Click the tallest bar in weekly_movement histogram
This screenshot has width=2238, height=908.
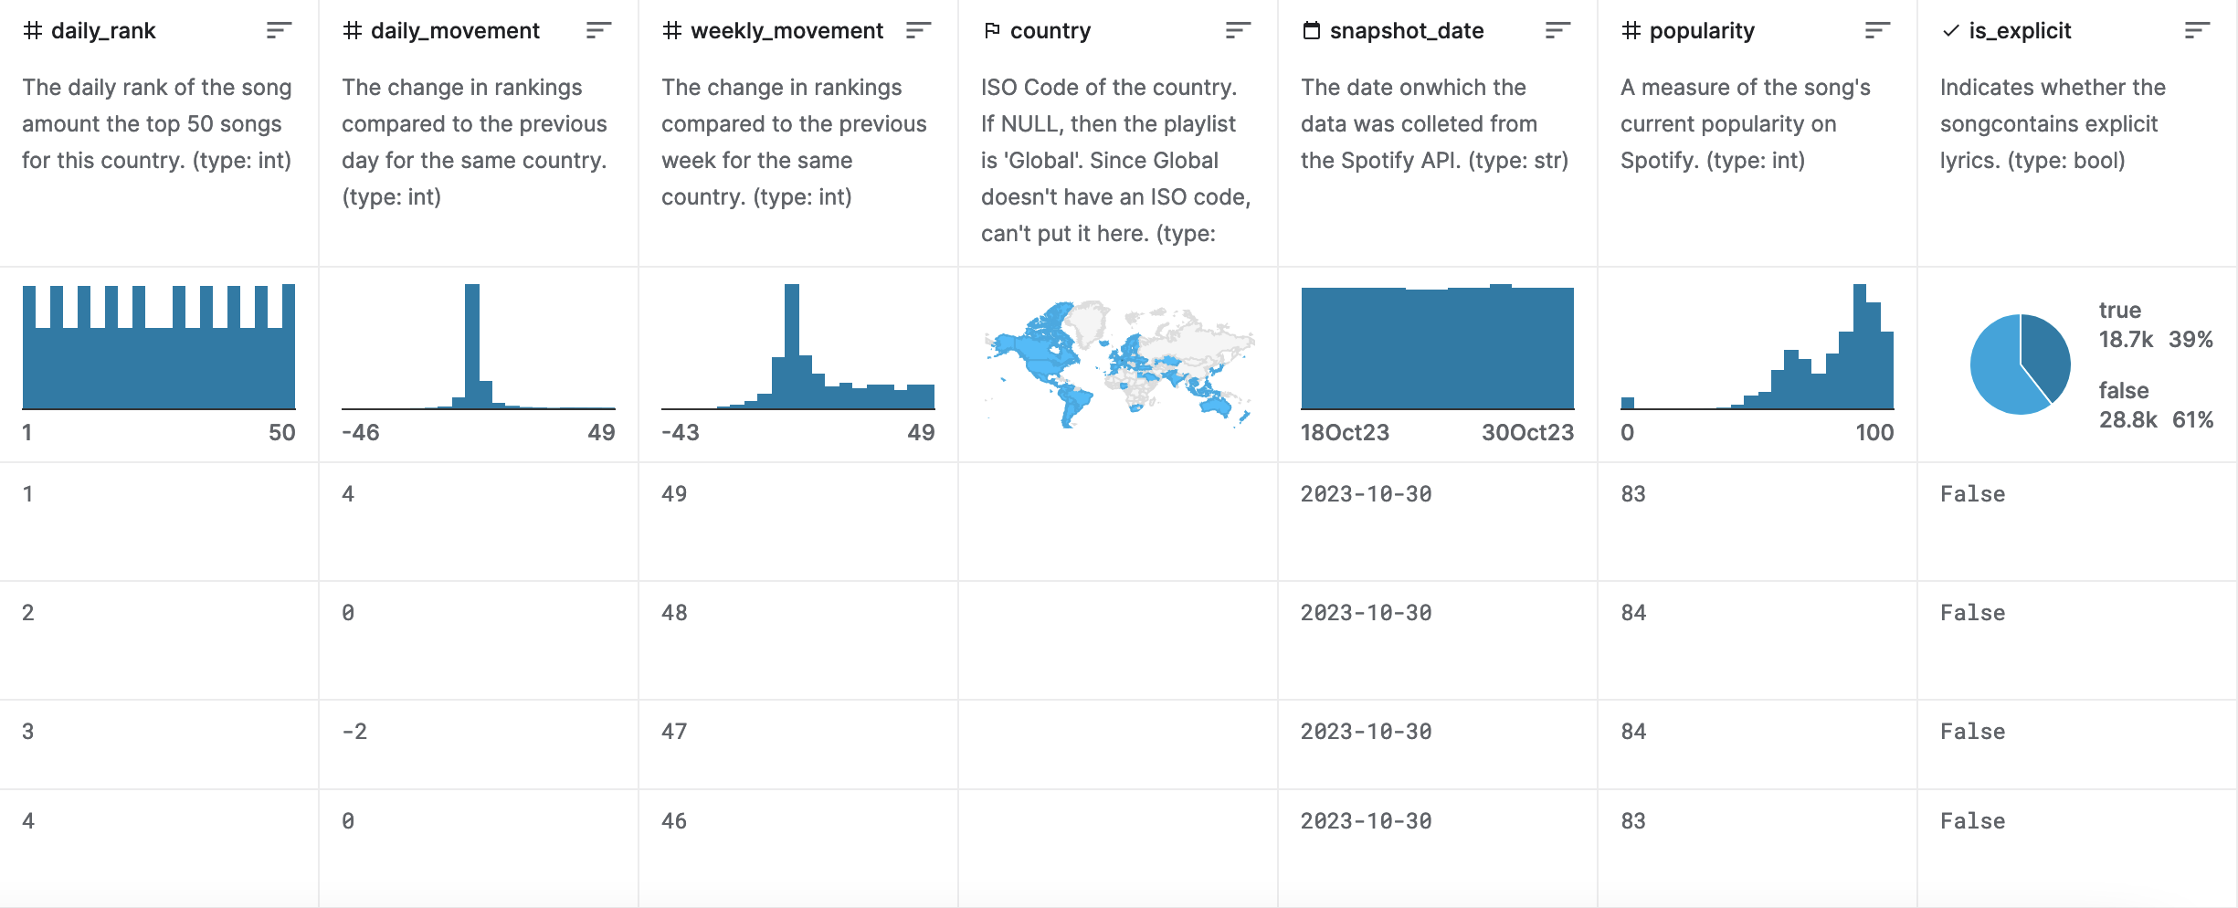(x=791, y=345)
